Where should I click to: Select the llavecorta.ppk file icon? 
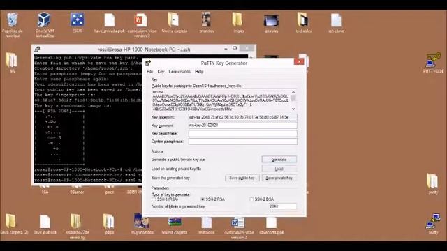tap(272, 222)
